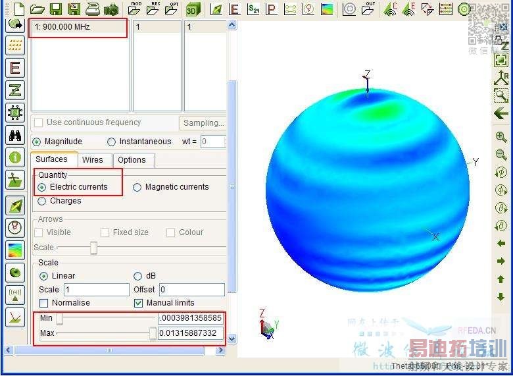This screenshot has height=376, width=513.
Task: Switch to the Wires tab
Action: coord(95,160)
